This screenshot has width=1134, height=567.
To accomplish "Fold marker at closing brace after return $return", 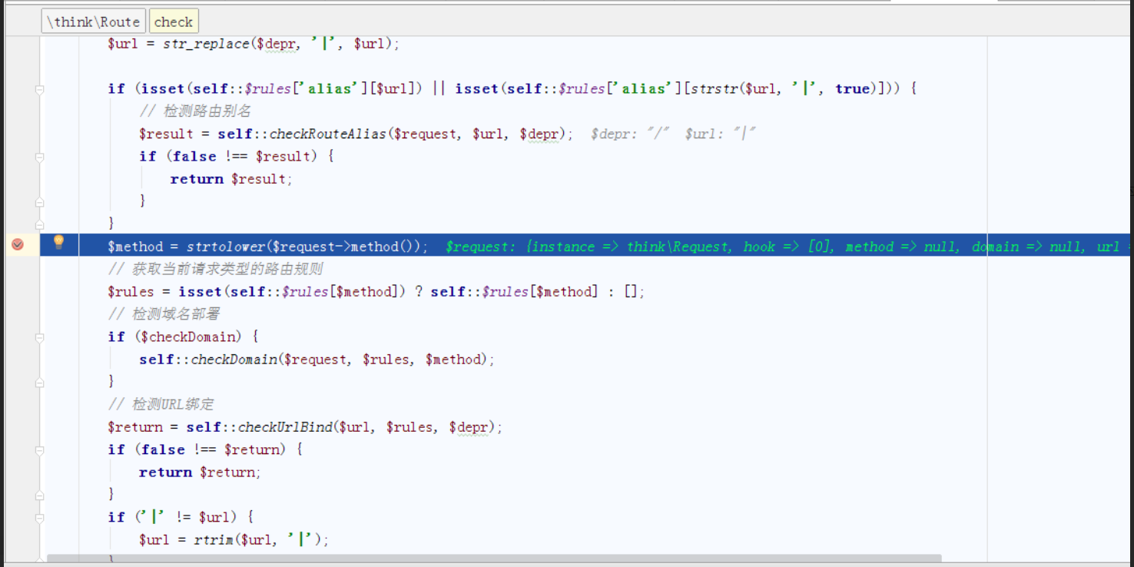I will click(39, 494).
